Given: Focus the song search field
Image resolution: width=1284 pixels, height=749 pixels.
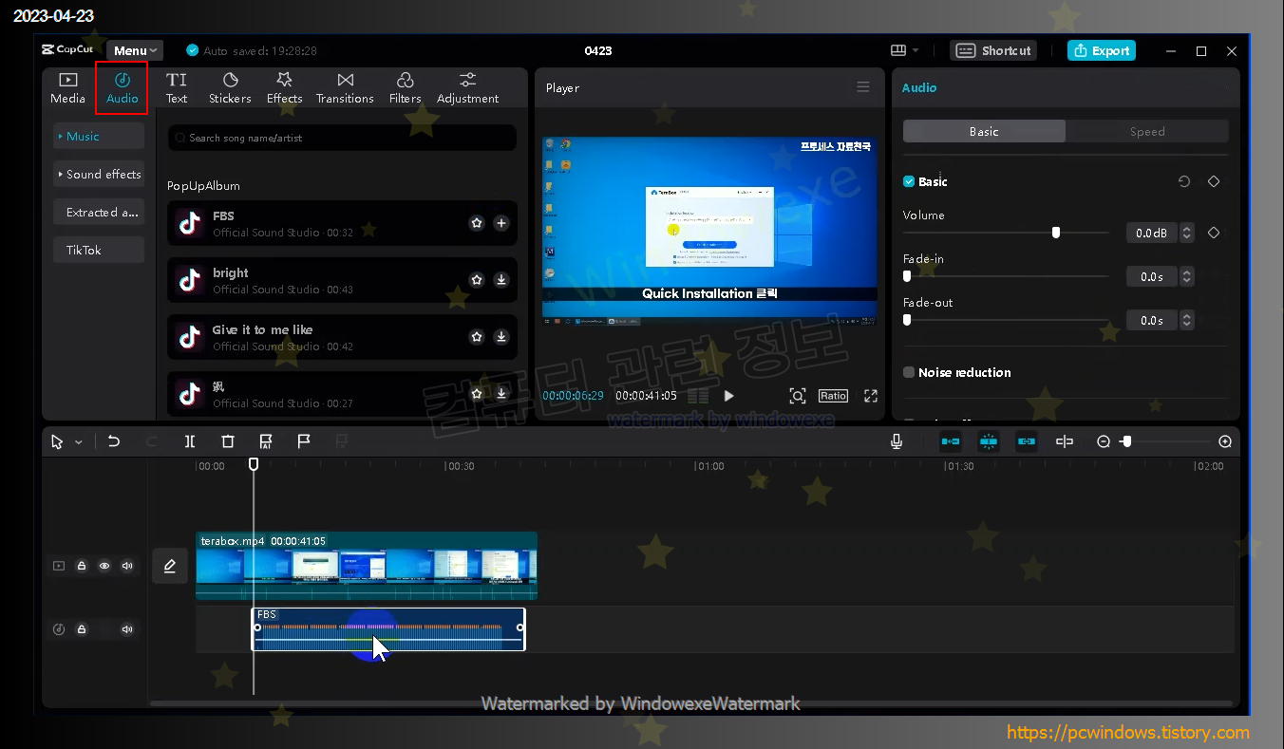Looking at the screenshot, I should (x=342, y=138).
